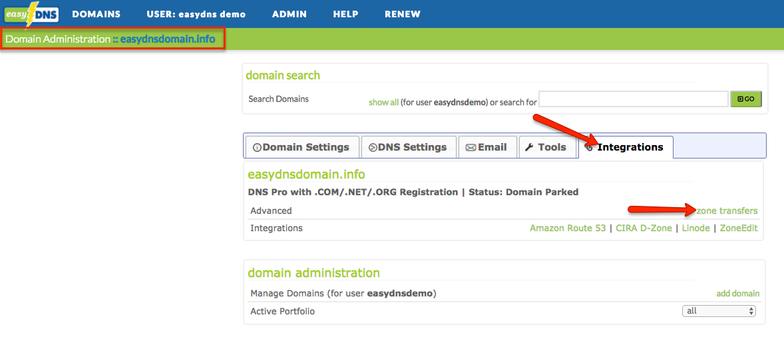Switch to the Tools tab

click(x=547, y=147)
